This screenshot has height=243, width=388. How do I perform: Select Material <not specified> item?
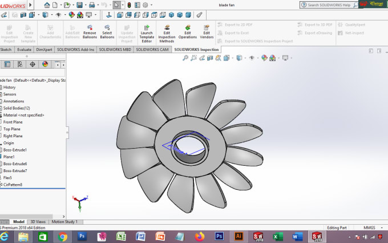pyautogui.click(x=23, y=115)
